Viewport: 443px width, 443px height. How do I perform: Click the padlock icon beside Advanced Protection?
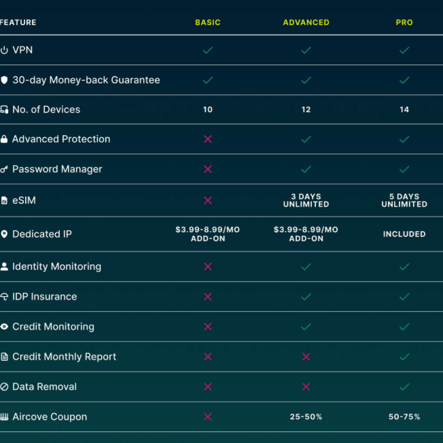5,139
